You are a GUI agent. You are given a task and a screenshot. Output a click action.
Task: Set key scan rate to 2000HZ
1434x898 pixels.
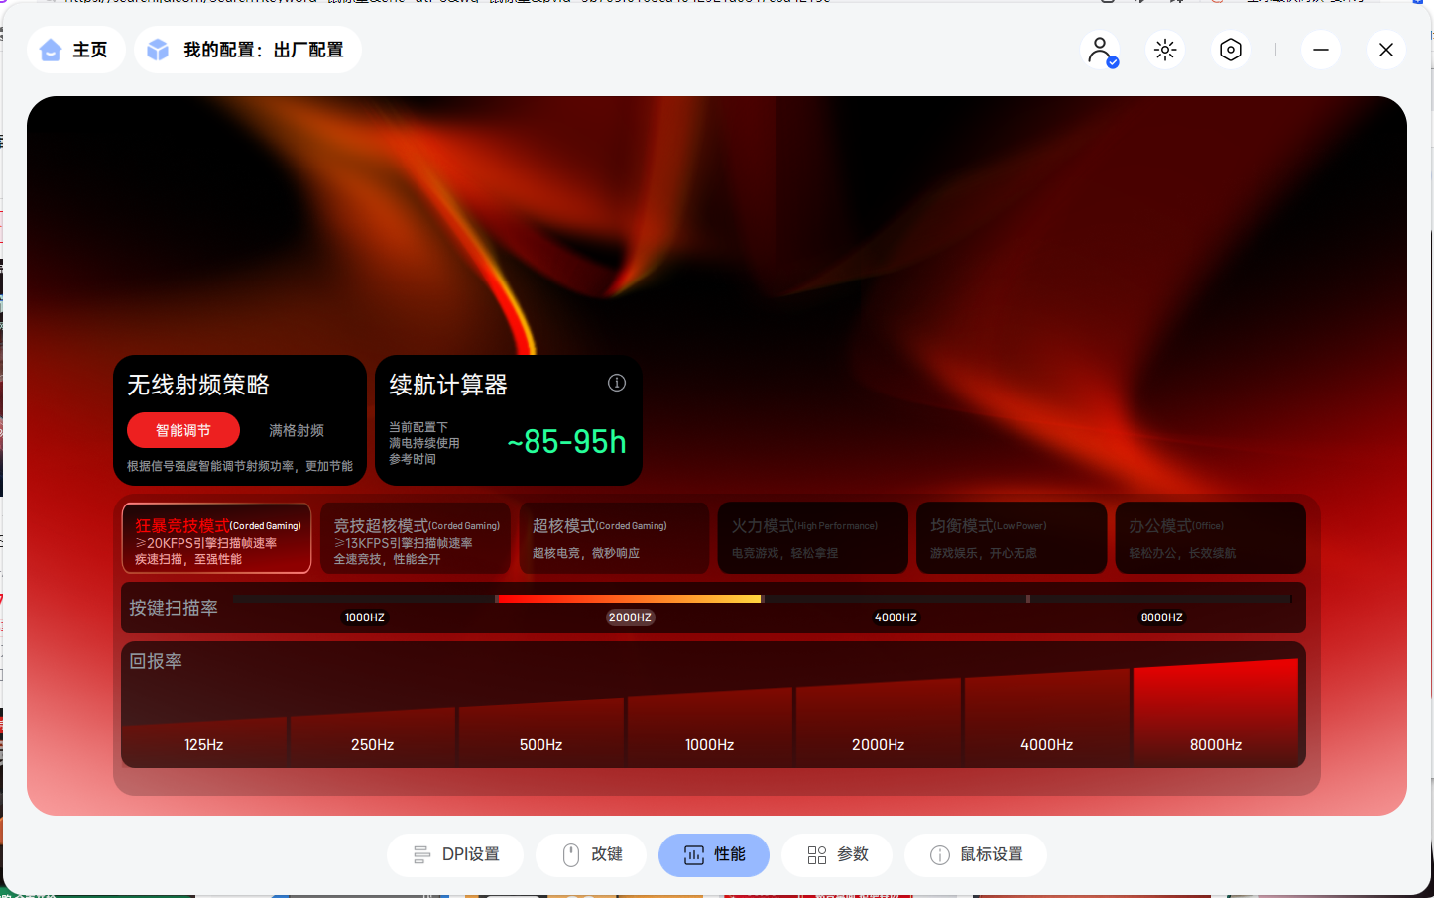click(x=630, y=617)
